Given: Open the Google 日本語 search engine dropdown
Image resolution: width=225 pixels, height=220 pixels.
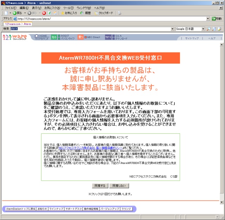Looking at the screenshot, I should [x=203, y=29].
